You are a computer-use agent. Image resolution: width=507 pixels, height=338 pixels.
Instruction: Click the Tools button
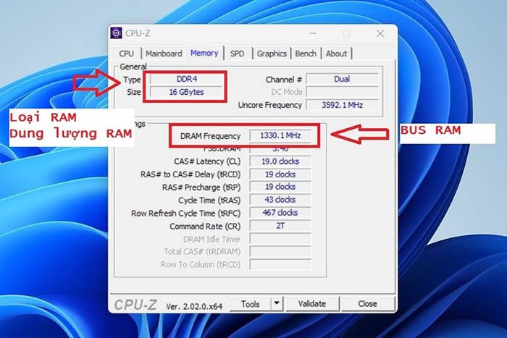coord(251,304)
